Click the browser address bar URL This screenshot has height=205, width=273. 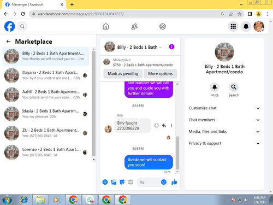coord(81,14)
